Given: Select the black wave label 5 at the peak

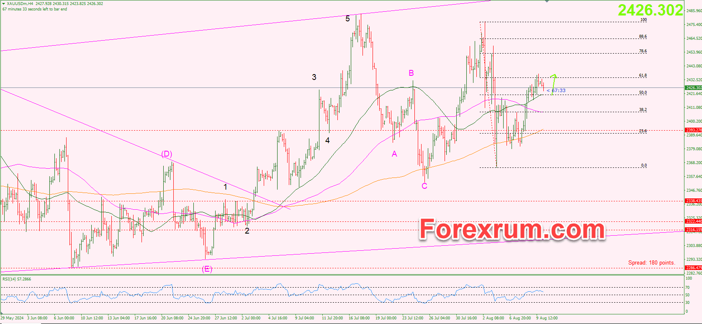Looking at the screenshot, I should (x=347, y=18).
